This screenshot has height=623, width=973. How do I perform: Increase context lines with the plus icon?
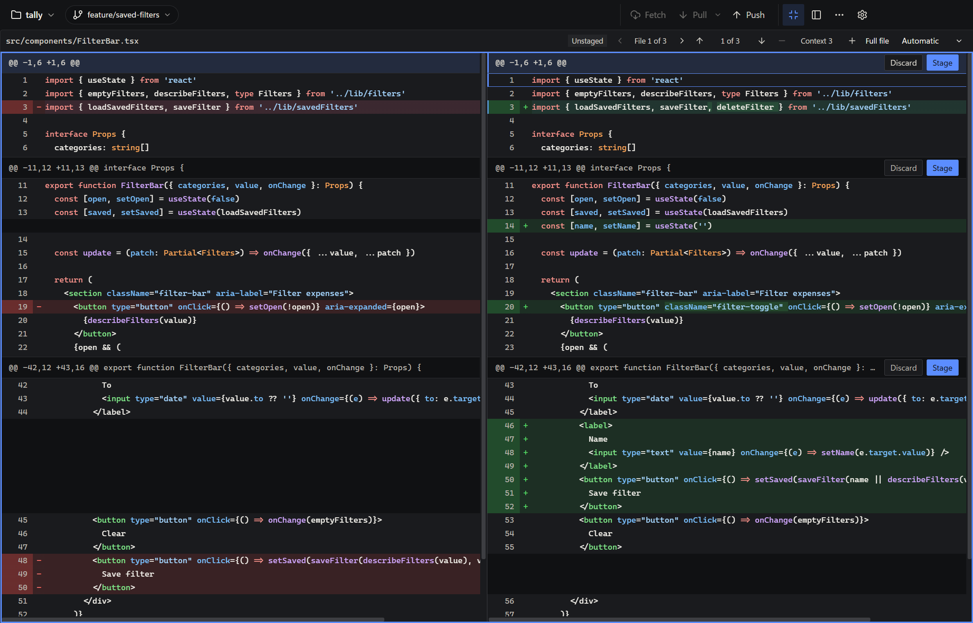[852, 41]
